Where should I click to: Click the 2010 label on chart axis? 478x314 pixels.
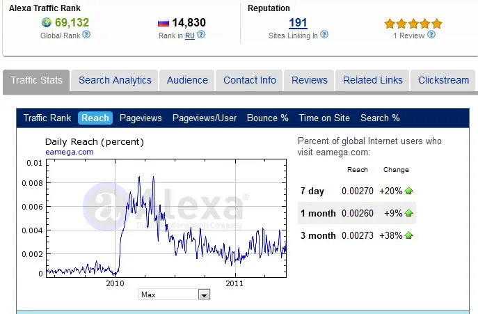pyautogui.click(x=115, y=283)
